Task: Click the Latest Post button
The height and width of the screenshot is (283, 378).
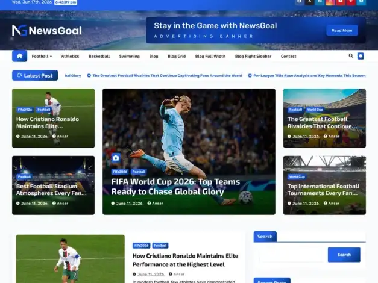Action: pyautogui.click(x=35, y=75)
